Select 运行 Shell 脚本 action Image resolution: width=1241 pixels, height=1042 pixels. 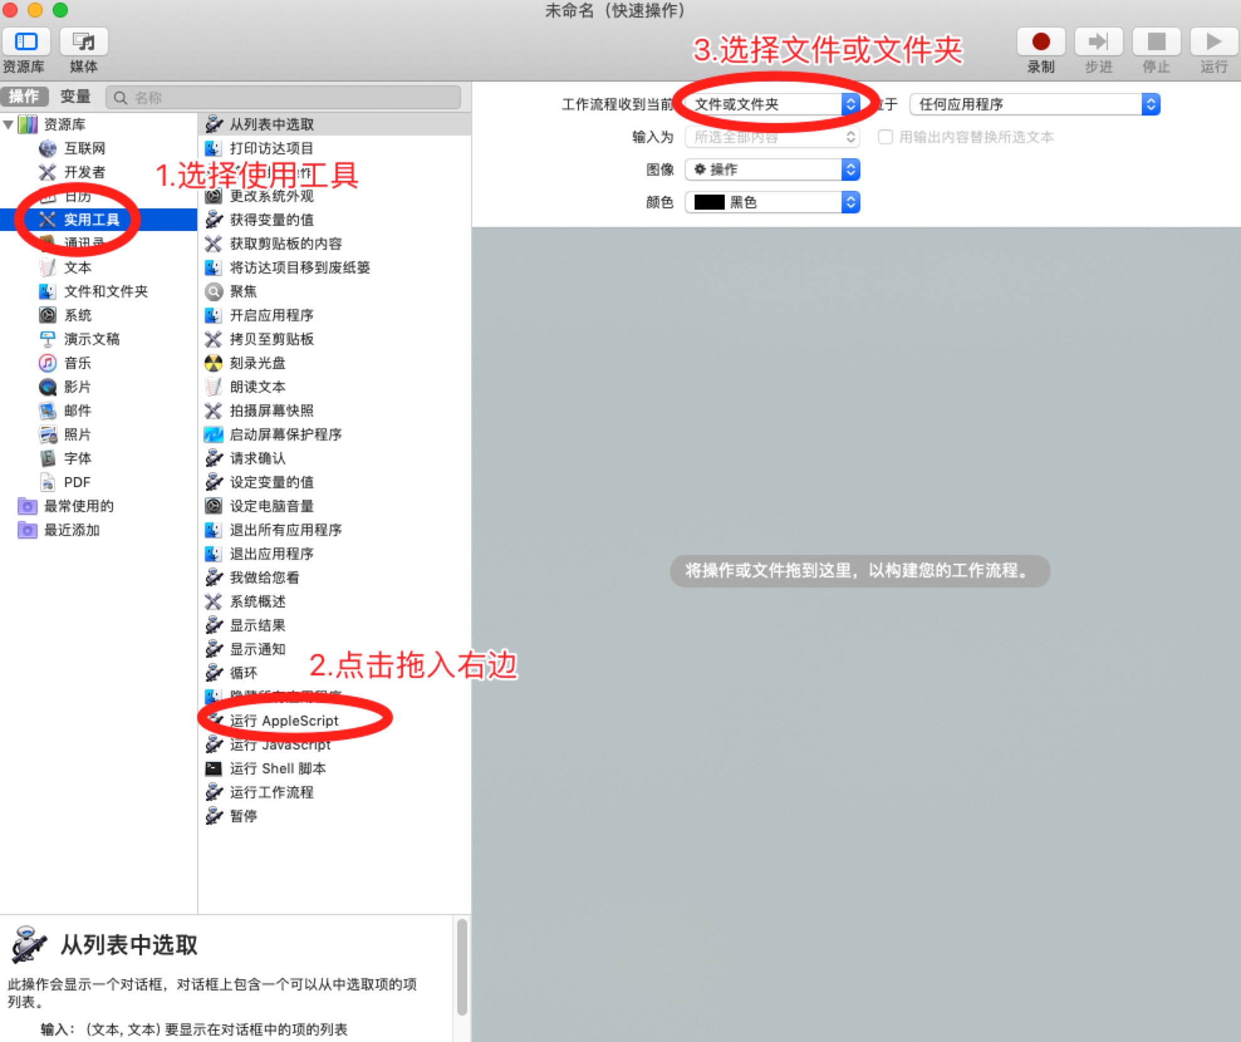(277, 768)
